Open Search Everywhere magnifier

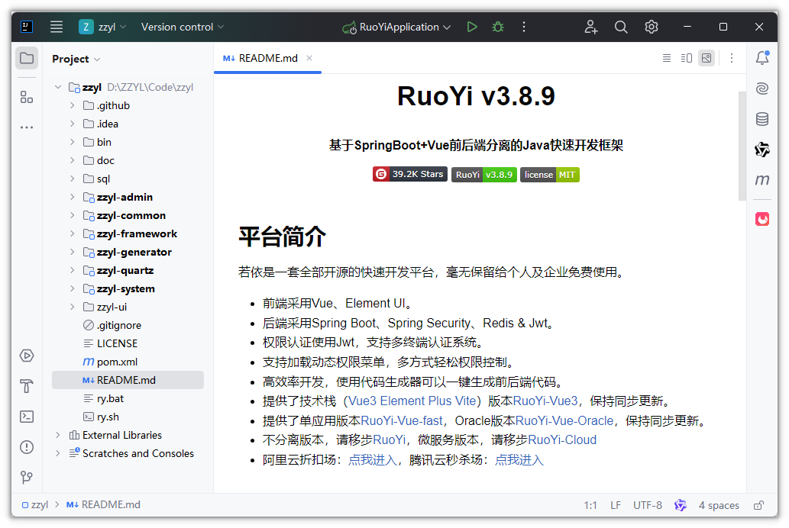[621, 27]
